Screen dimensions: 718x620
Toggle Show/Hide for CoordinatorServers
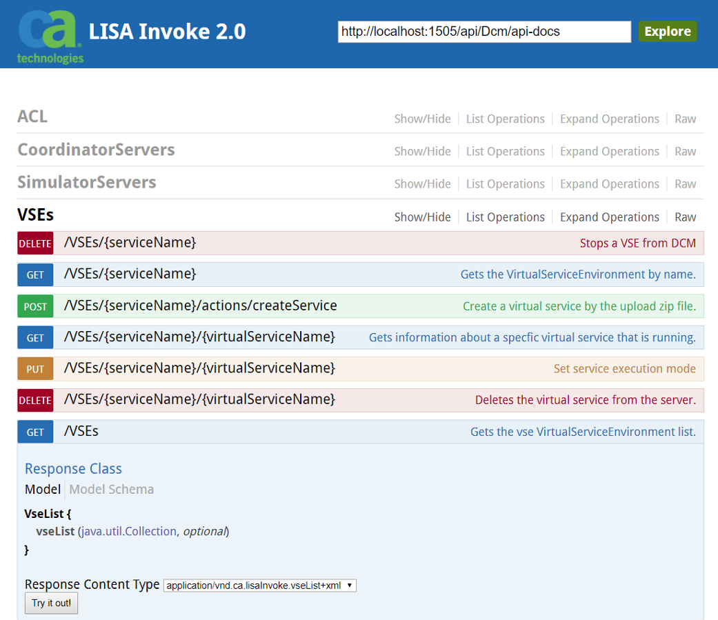[x=422, y=151]
